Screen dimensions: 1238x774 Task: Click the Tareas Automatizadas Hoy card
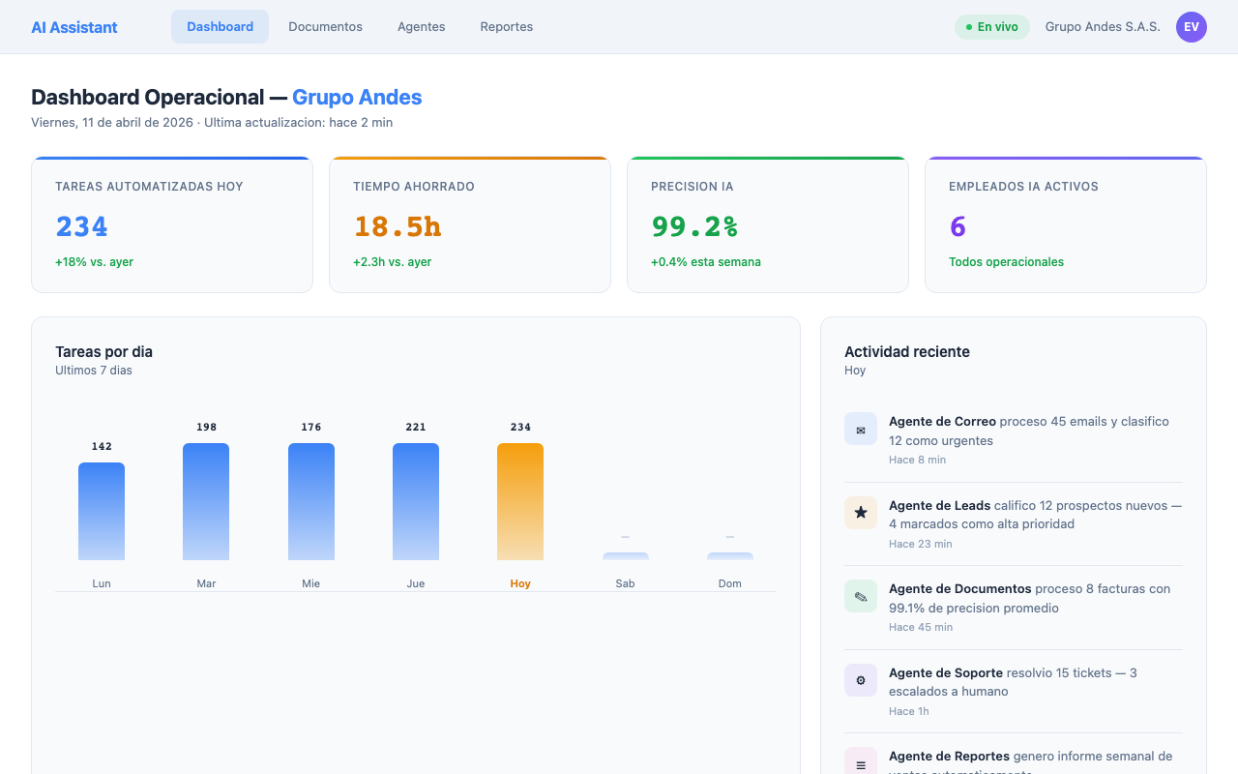point(172,224)
